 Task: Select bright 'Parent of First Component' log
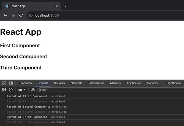92,96
